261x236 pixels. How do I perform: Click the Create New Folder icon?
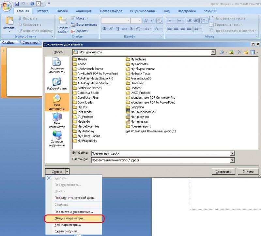246,52
